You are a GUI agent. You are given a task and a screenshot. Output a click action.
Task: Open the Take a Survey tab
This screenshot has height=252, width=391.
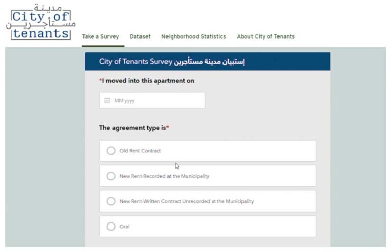(x=100, y=36)
